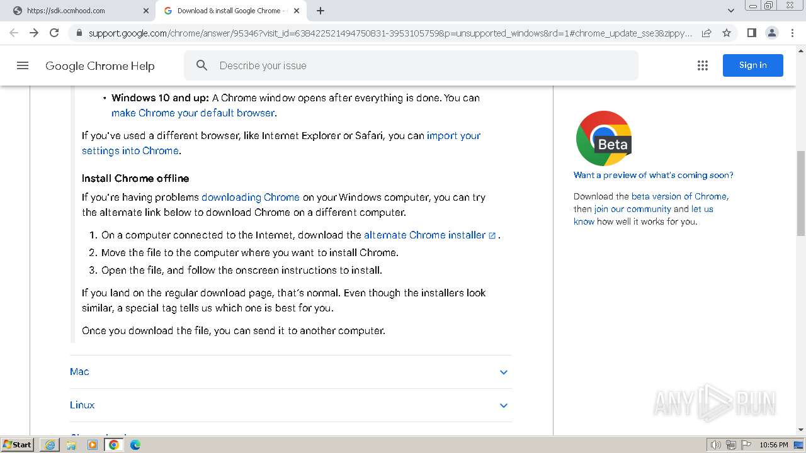Click 'Want a preview of what's coming soon?'
The height and width of the screenshot is (453, 806).
tap(654, 175)
